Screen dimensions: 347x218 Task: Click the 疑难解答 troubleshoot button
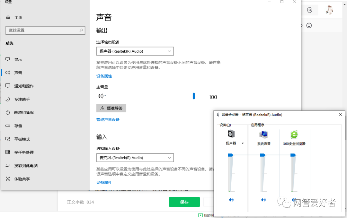point(111,108)
